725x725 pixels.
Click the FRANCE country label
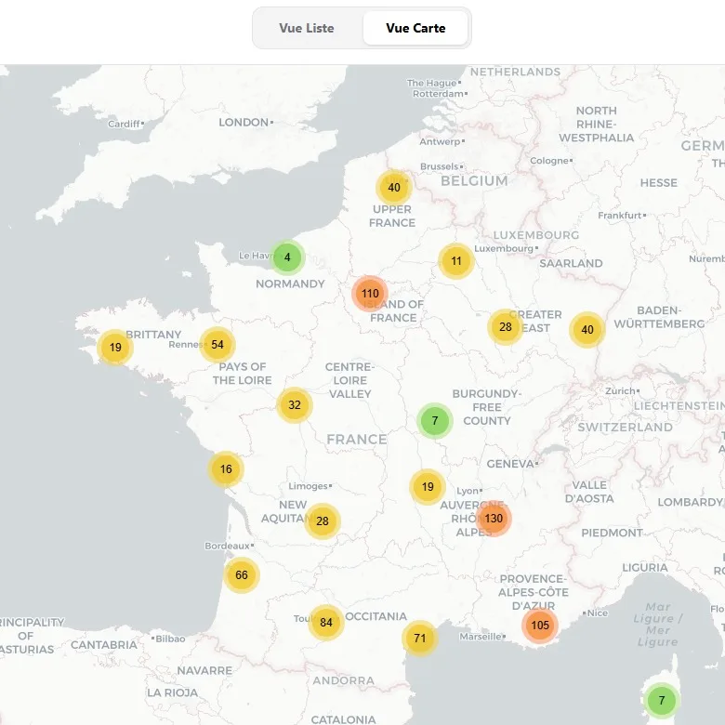357,440
